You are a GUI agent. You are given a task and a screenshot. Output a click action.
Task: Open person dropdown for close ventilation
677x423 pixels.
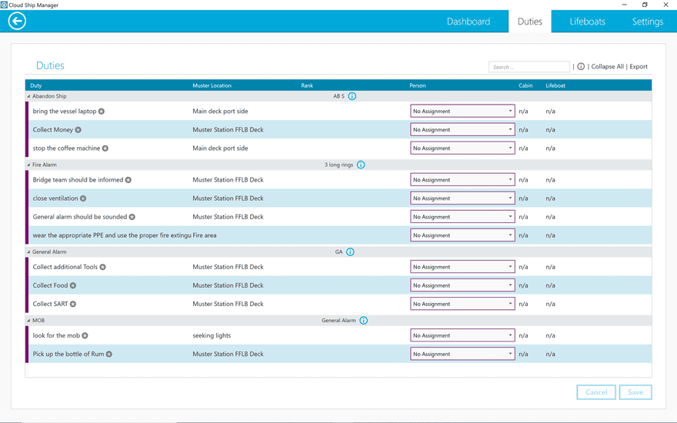(x=462, y=198)
